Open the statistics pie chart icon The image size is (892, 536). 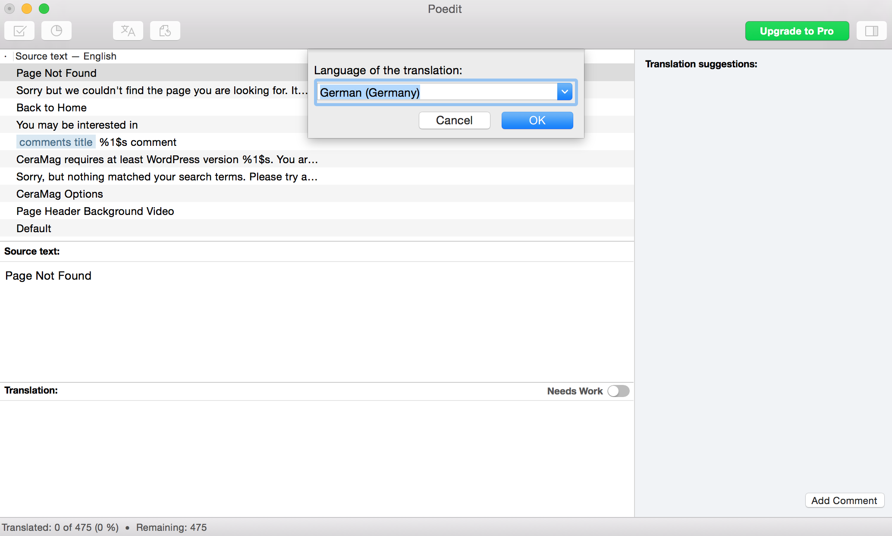(57, 31)
